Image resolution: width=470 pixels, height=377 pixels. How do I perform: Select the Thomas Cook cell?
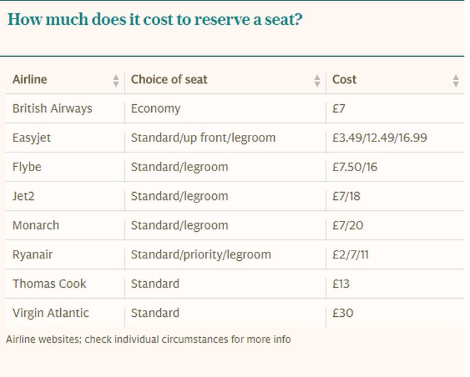49,284
